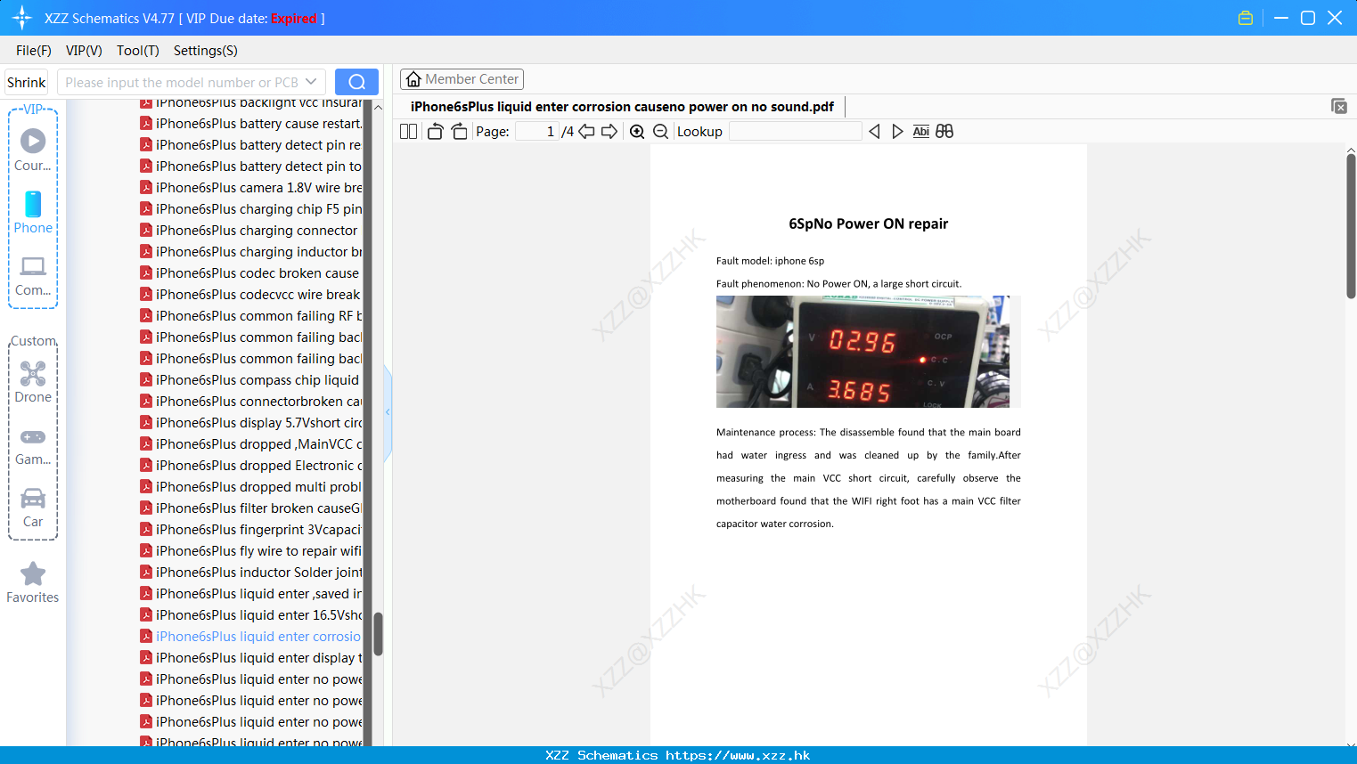Select the Phone category
Screen dimensions: 1357x764
pos(33,213)
